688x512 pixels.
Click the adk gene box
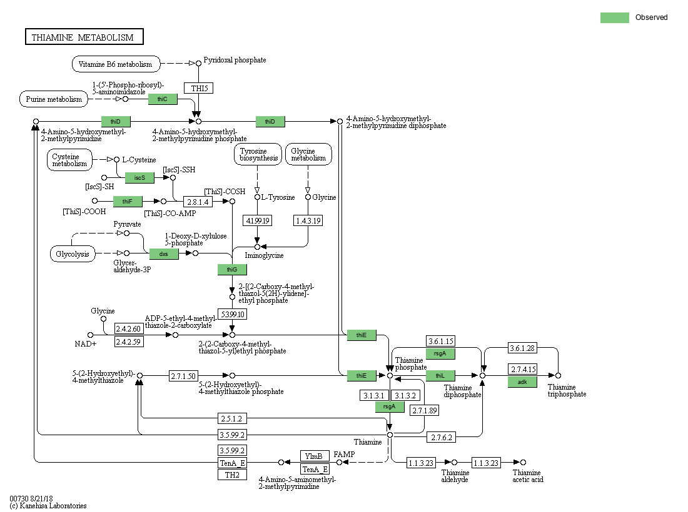522,382
